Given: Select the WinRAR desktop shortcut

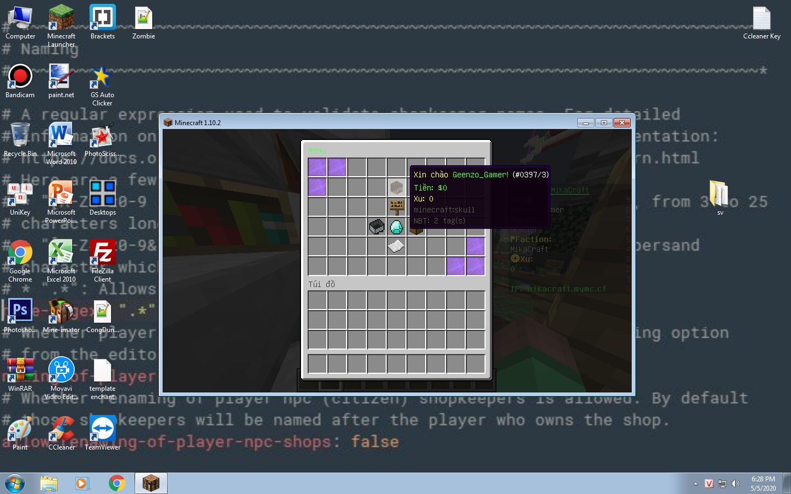Looking at the screenshot, I should (x=20, y=375).
